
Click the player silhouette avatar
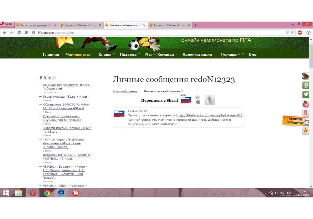[x=210, y=100]
